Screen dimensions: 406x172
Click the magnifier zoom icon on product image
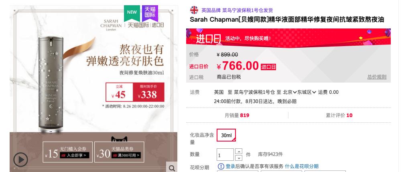(172, 168)
